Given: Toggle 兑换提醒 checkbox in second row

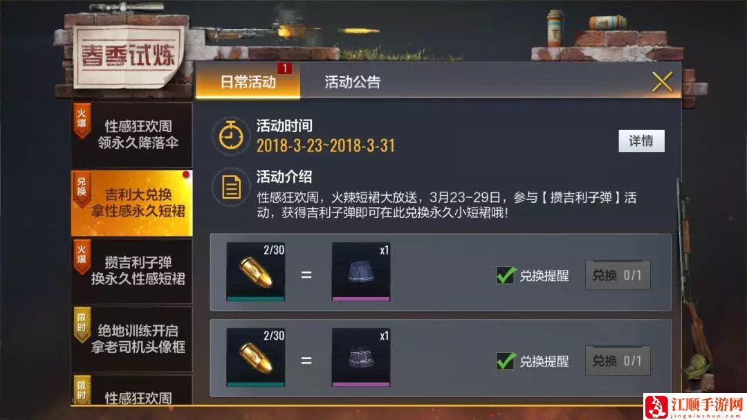Looking at the screenshot, I should 506,361.
